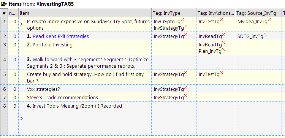Select row number 8 header

pyautogui.click(x=4, y=118)
